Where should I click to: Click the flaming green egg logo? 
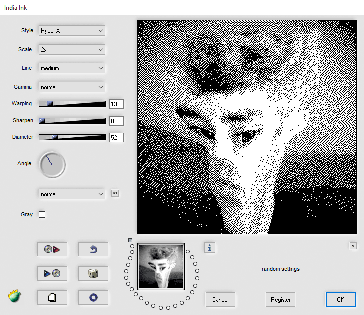[14, 296]
